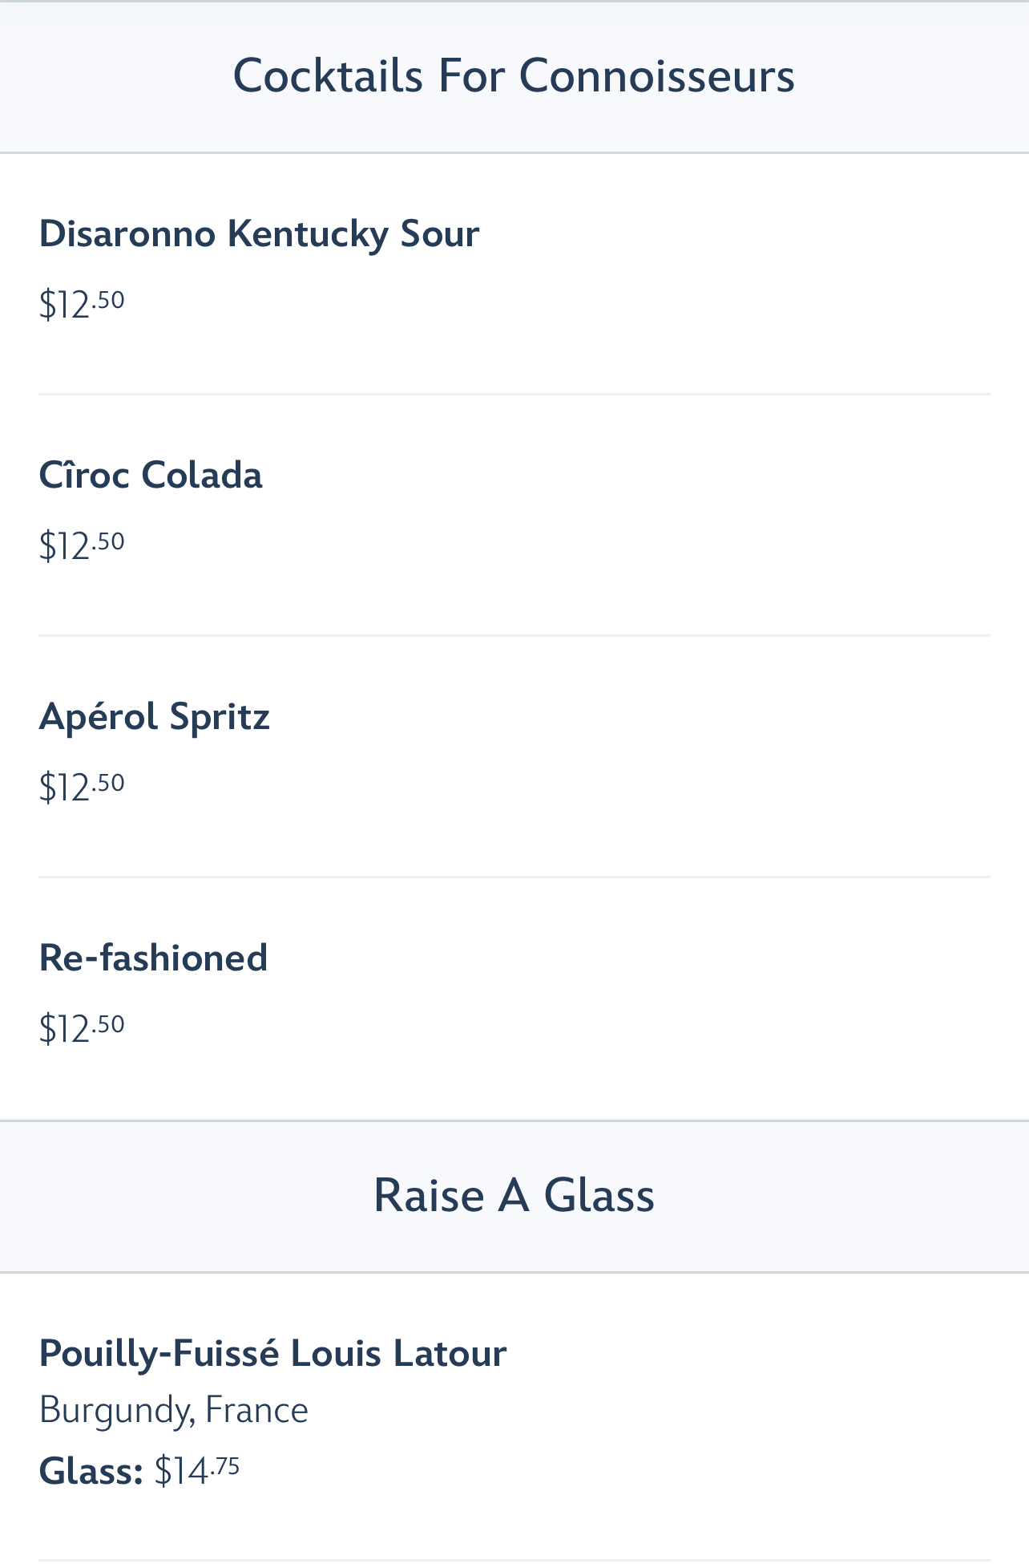Click divider line under the Apérol Spritz item

pyautogui.click(x=514, y=877)
